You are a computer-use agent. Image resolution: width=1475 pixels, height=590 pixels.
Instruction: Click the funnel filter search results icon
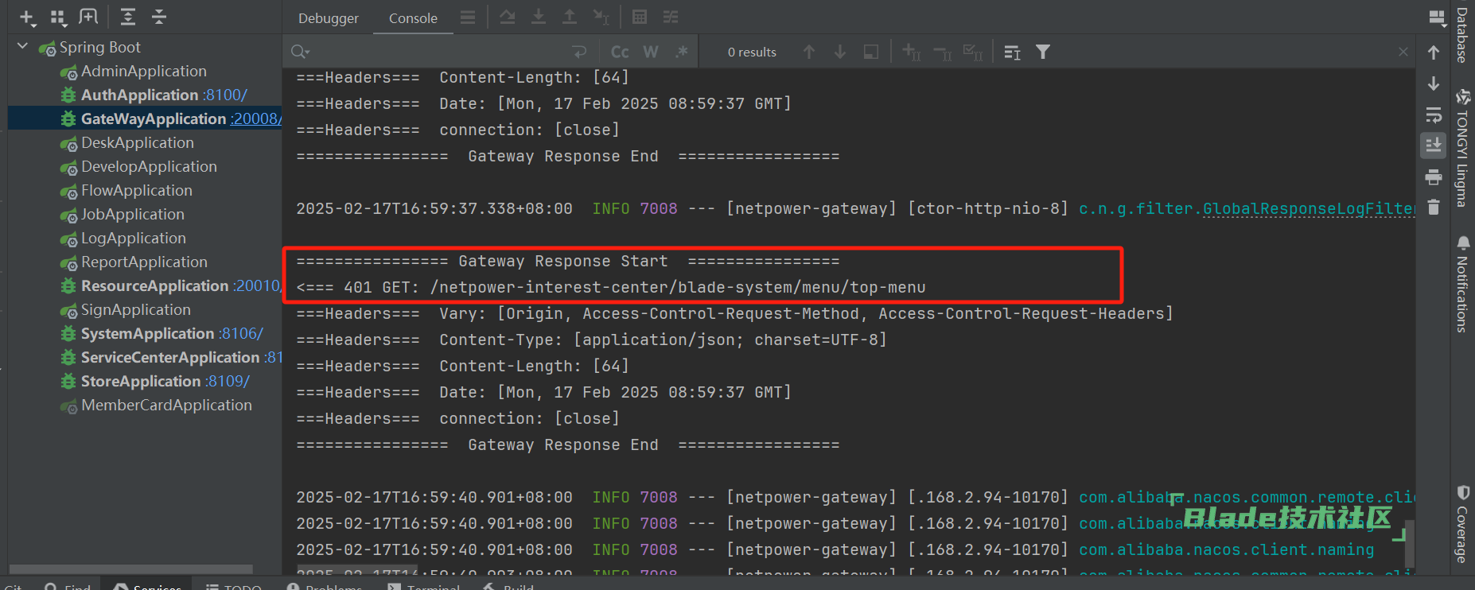click(1043, 52)
